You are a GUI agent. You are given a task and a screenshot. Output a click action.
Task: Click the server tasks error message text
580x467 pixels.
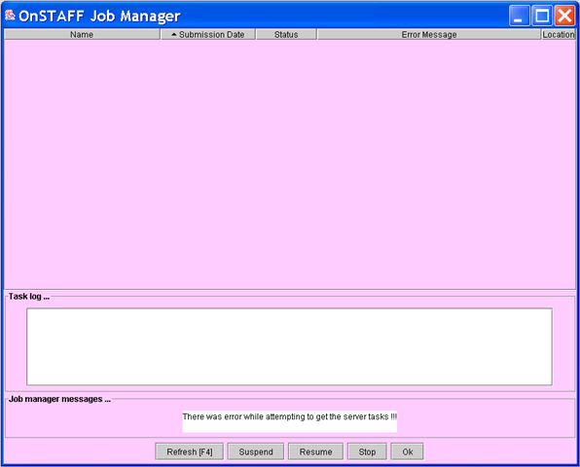click(x=290, y=416)
